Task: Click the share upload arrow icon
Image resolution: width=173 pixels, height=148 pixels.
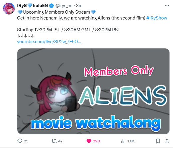Action: pyautogui.click(x=167, y=141)
